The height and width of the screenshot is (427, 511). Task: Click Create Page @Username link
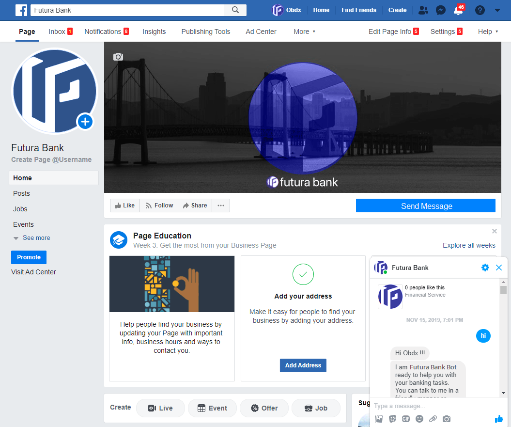(x=51, y=159)
